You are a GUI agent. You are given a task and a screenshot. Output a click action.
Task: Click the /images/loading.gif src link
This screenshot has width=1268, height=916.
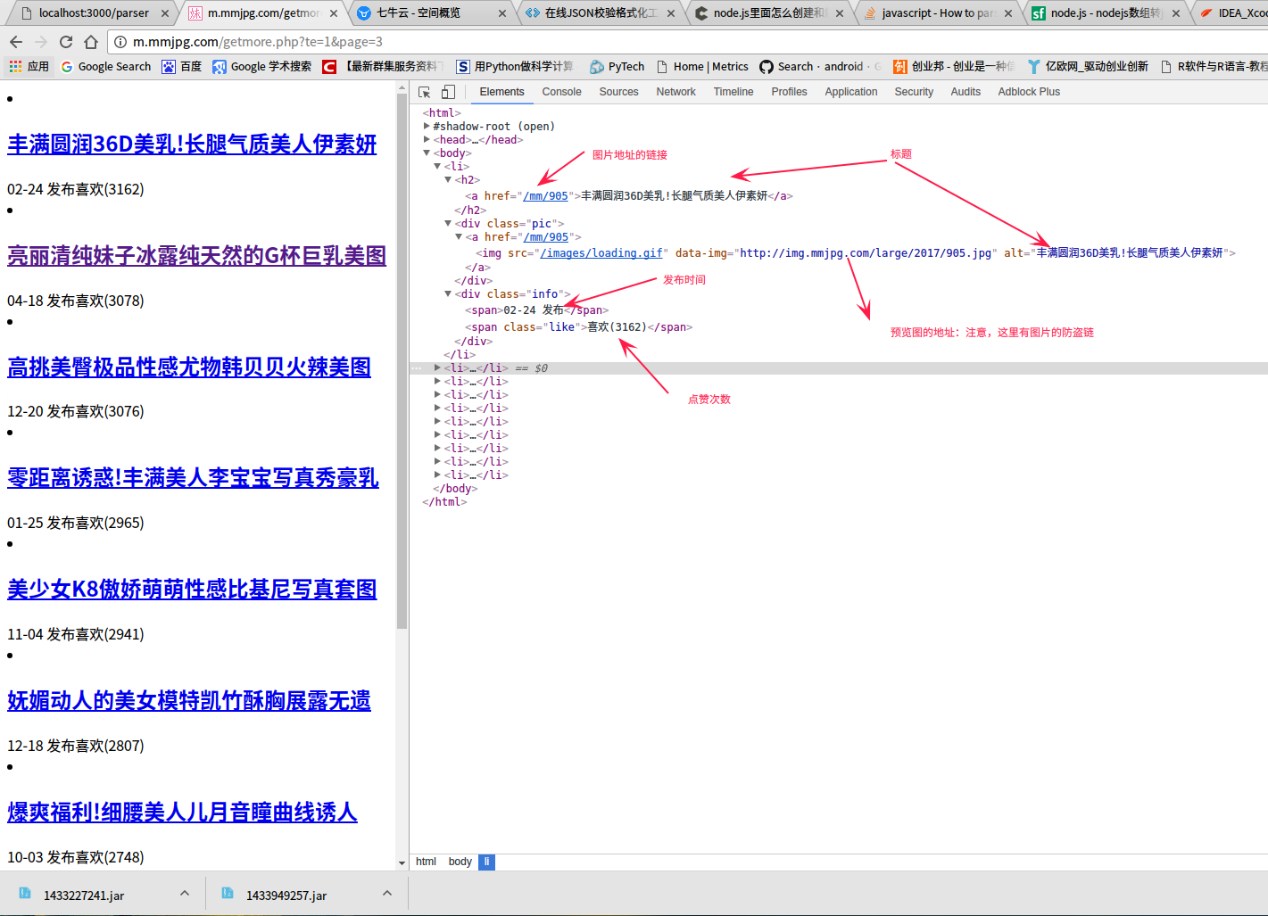(601, 253)
